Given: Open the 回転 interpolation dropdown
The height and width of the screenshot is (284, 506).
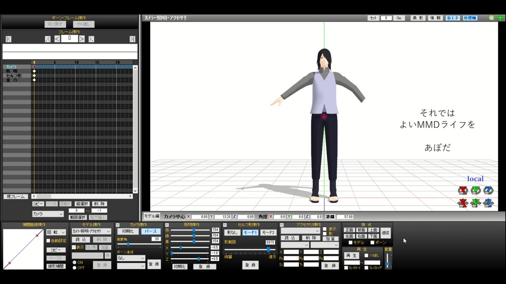Looking at the screenshot, I should [56, 232].
